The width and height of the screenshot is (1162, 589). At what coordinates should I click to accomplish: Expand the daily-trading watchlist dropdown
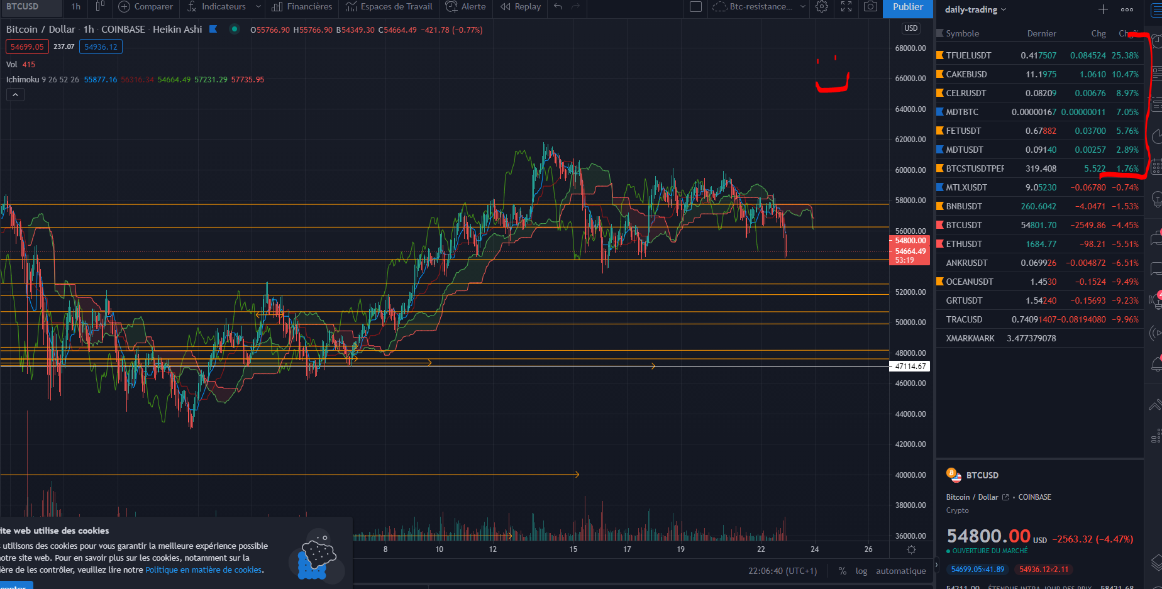tap(975, 9)
